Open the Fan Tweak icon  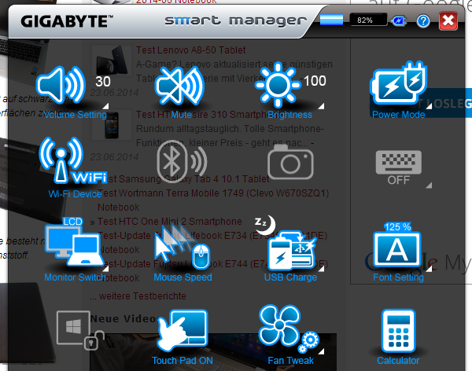click(289, 329)
